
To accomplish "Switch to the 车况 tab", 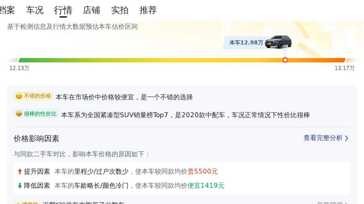I will click(x=35, y=11).
